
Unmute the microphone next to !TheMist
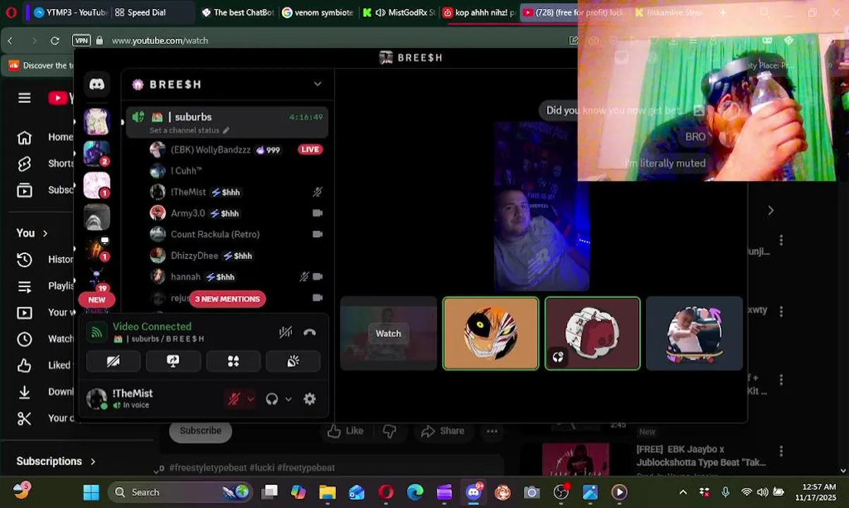[x=234, y=399]
